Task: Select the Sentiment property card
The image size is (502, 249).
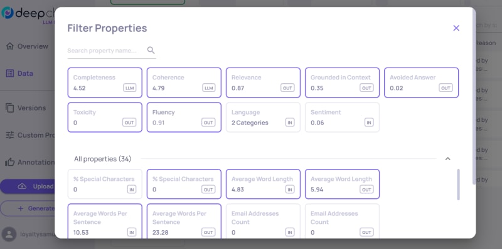Action: coord(342,117)
